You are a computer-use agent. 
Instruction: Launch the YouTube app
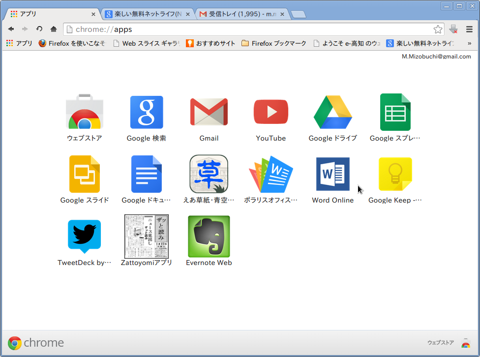(x=271, y=112)
